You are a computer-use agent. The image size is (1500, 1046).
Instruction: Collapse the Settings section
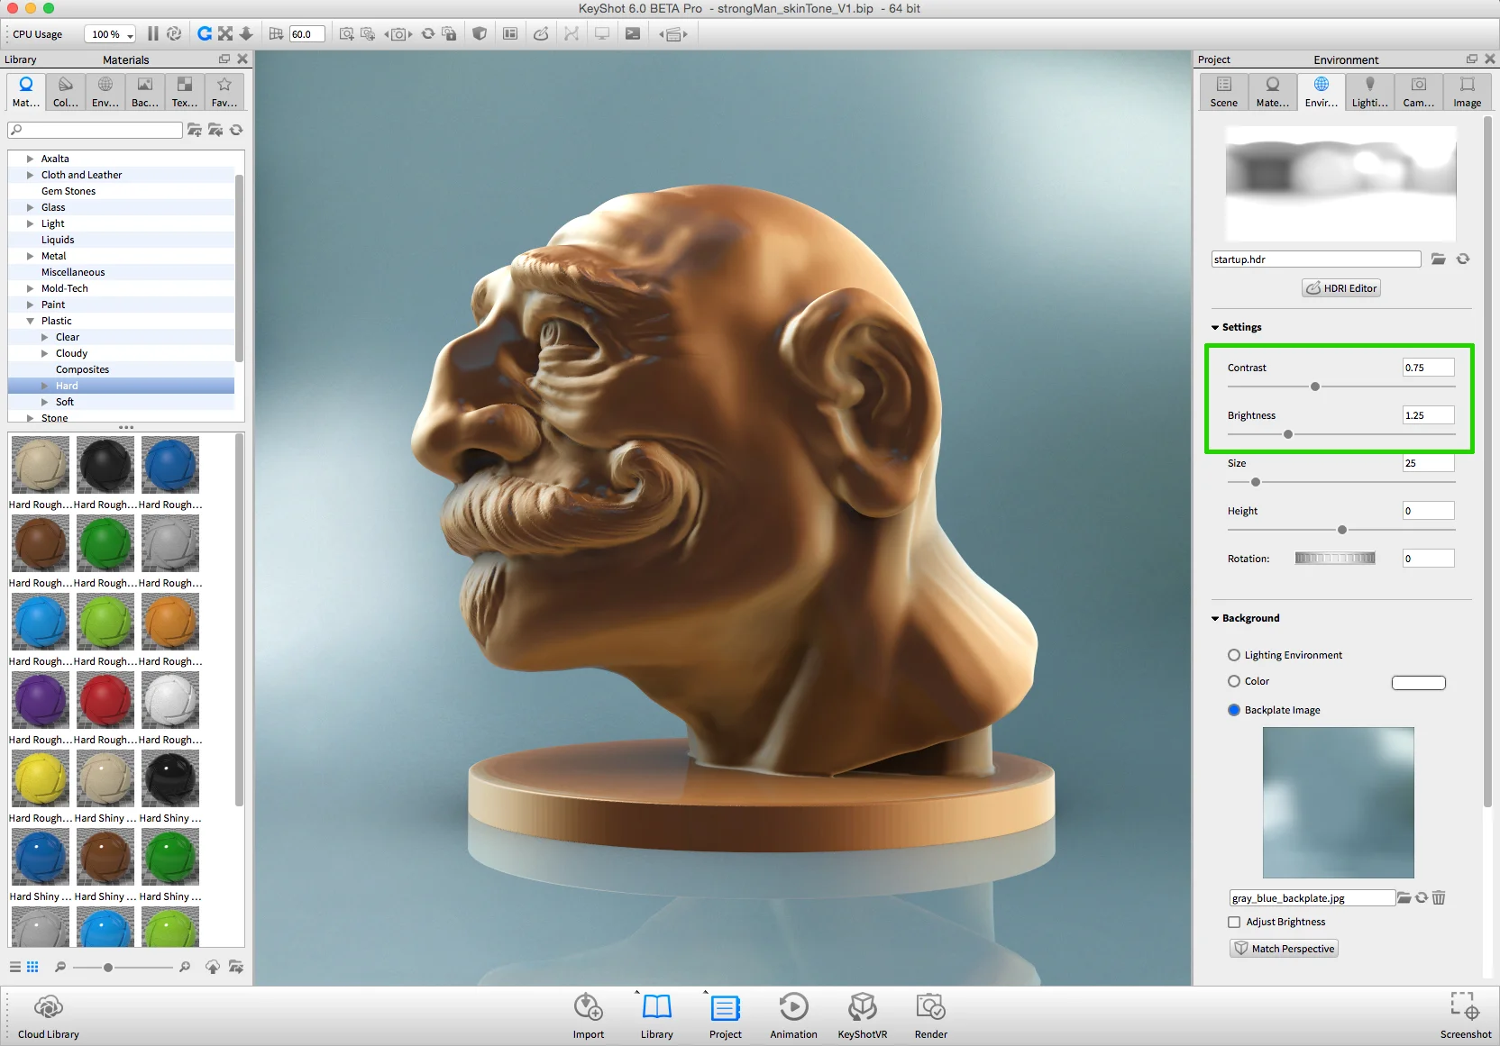coord(1215,327)
